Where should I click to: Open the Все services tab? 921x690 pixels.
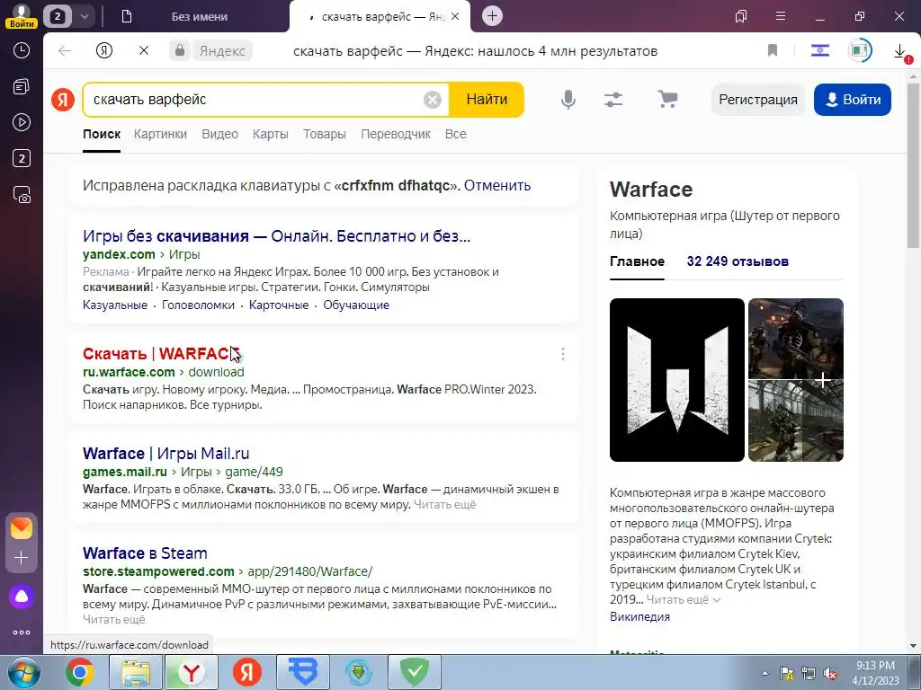455,134
